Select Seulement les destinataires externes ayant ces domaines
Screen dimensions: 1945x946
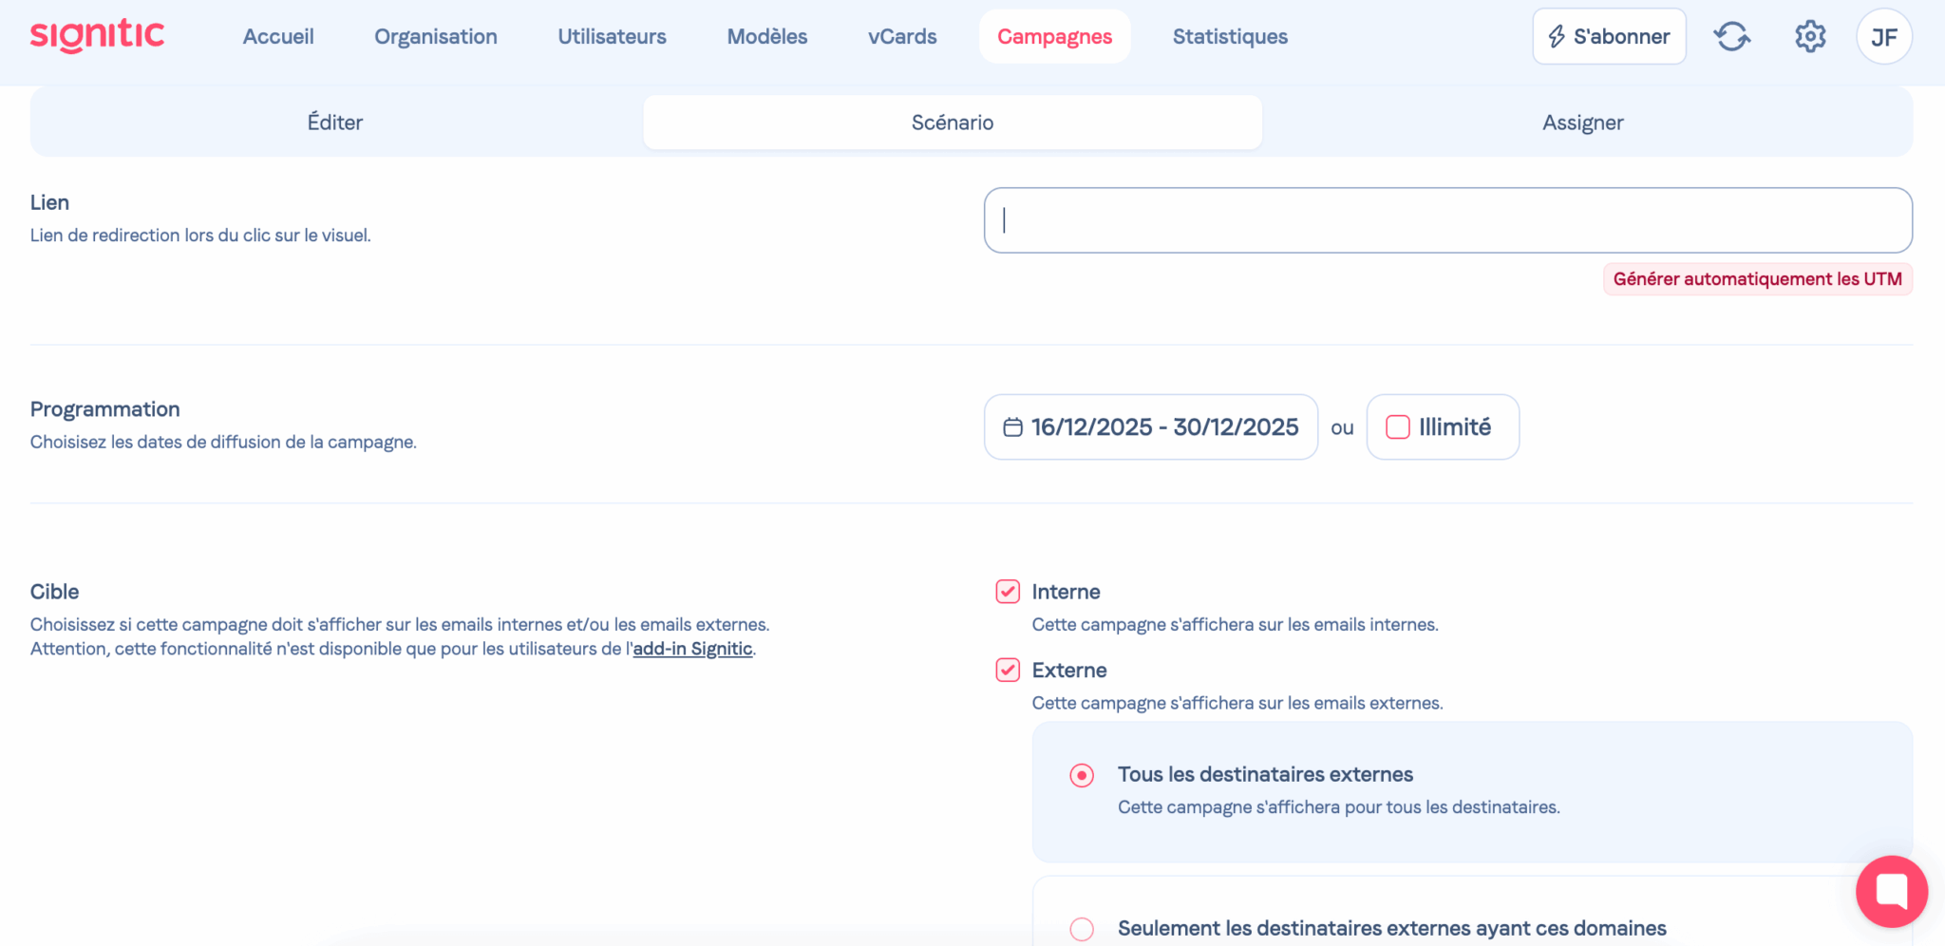pos(1082,929)
